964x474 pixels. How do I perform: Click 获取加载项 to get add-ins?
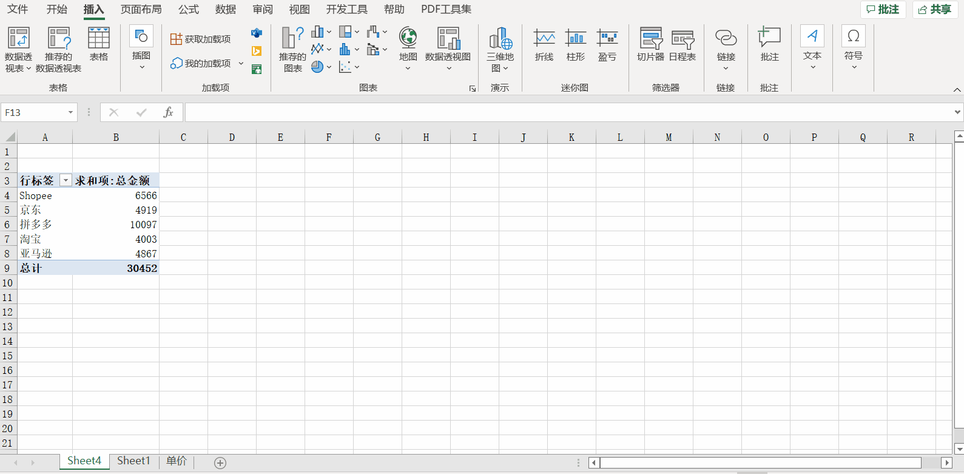click(x=201, y=39)
